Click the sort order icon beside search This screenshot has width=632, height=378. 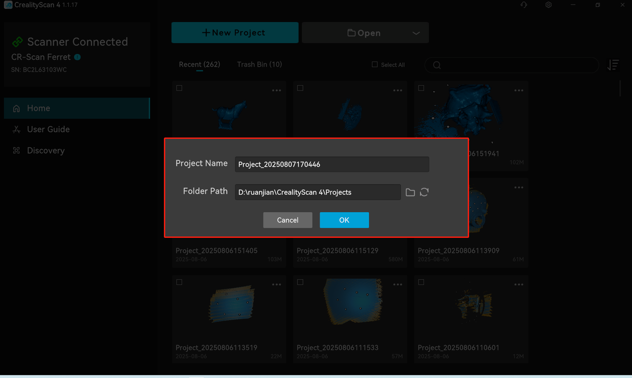pos(613,65)
